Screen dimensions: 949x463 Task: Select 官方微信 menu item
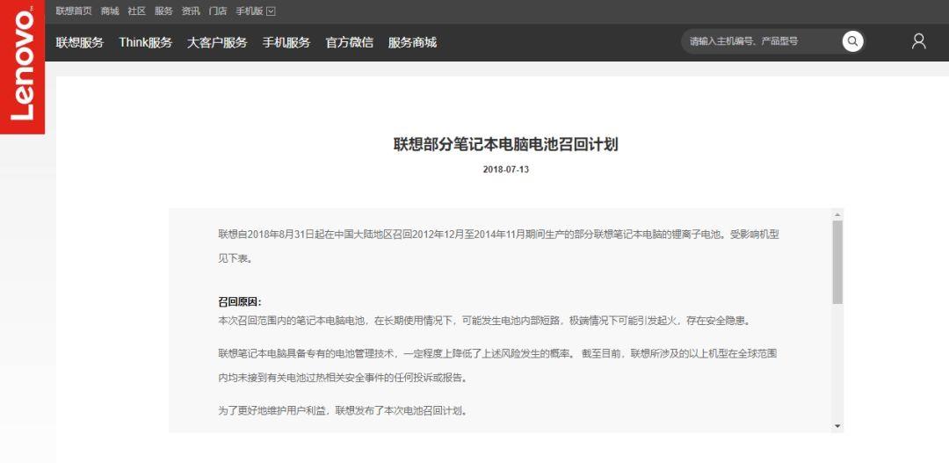(x=349, y=42)
